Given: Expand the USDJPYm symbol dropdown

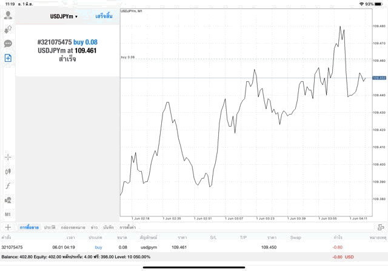Looking at the screenshot, I should click(64, 16).
